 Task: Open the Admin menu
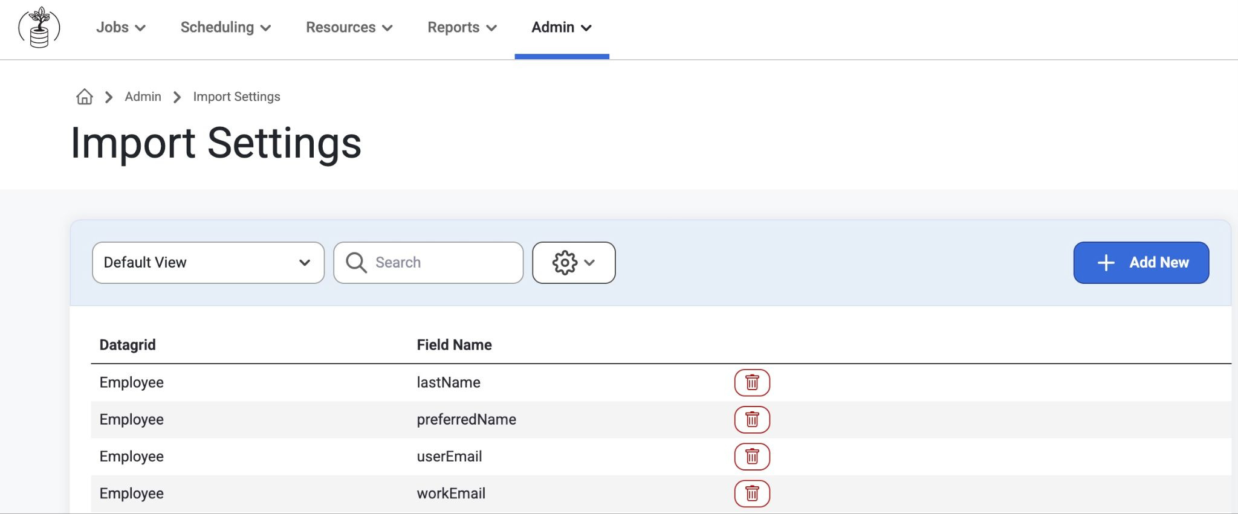click(x=562, y=27)
